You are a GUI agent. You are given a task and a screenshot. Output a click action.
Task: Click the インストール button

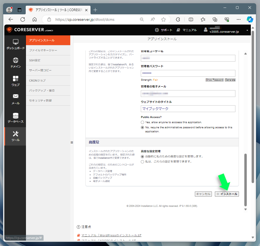(x=227, y=194)
